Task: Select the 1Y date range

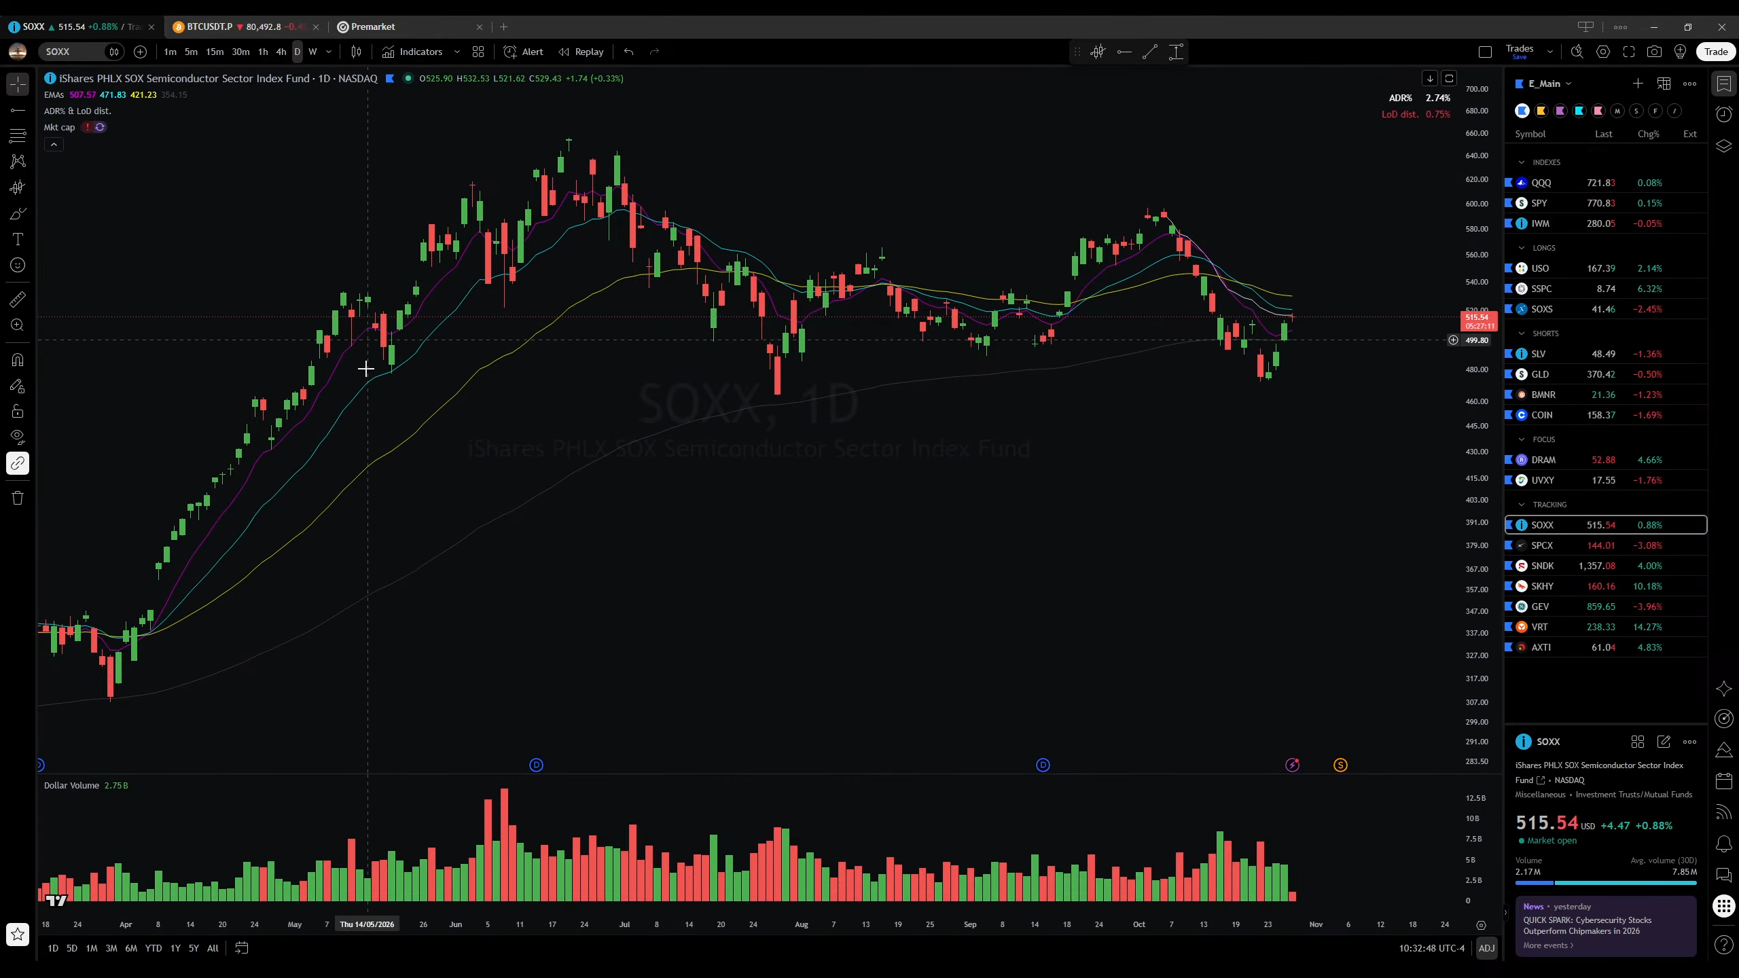Action: pos(175,948)
